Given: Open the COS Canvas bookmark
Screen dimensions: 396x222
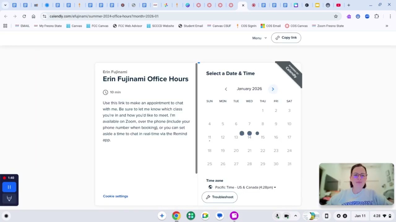Looking at the screenshot, I should coord(296,26).
